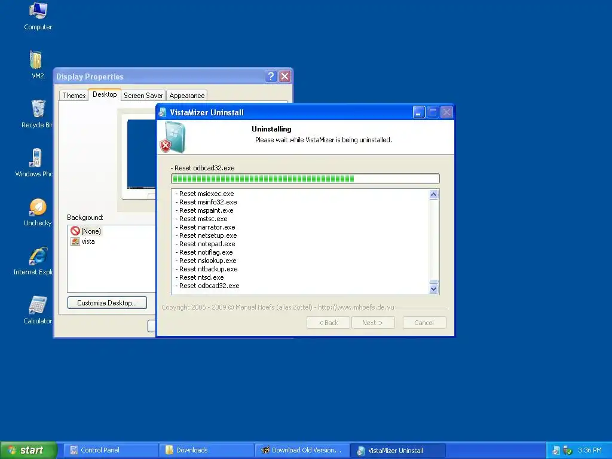Click the 'Reset nslookup.exe' log line
Screen dimensions: 612x459
tap(206, 261)
